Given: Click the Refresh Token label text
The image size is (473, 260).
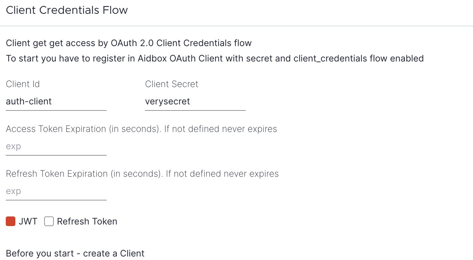Looking at the screenshot, I should 87,221.
